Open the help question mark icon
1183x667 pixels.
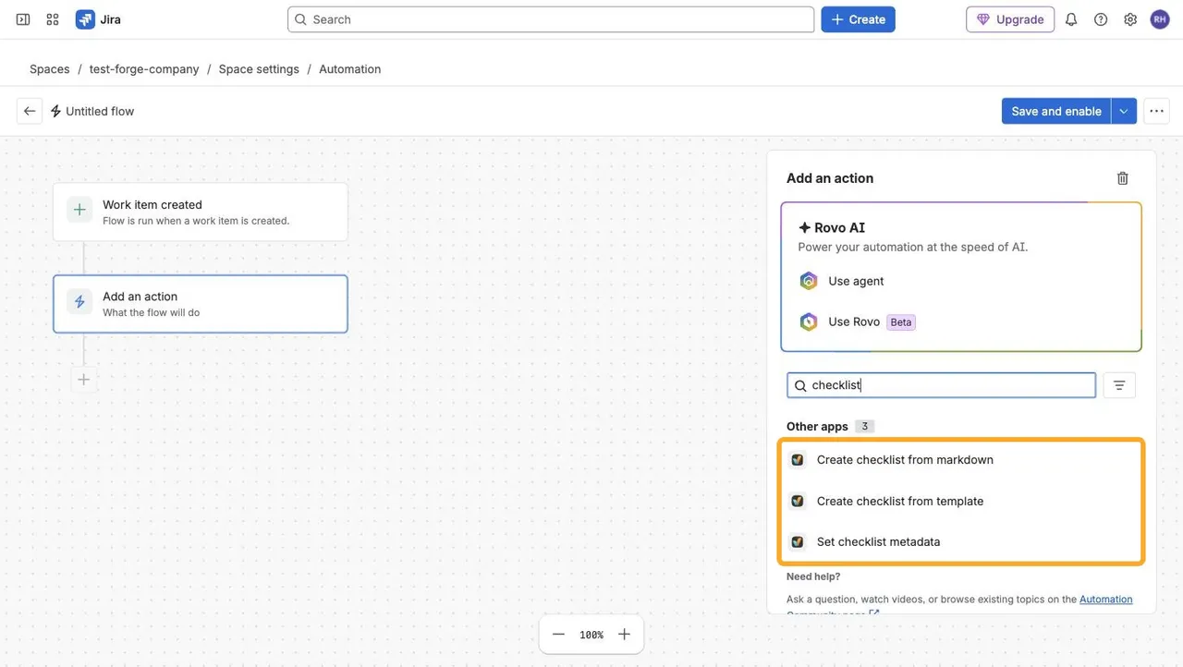click(1101, 19)
